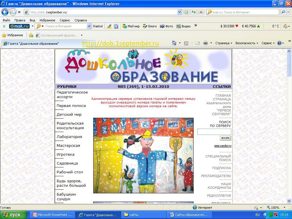292x219 pixels.
Task: Click the RSS feeds icon
Action: tap(186, 43)
